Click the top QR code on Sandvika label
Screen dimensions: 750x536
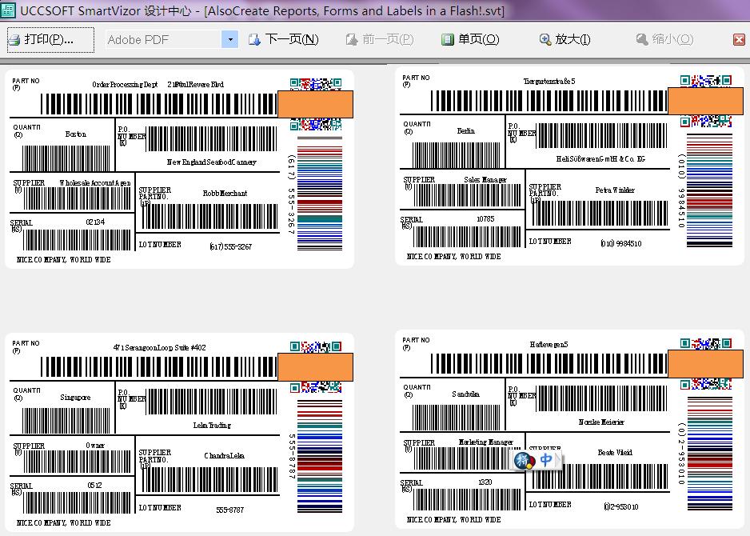pyautogui.click(x=706, y=343)
